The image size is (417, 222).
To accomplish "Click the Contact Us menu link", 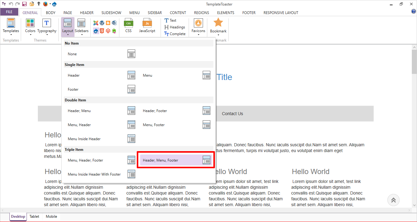I will click(x=232, y=114).
